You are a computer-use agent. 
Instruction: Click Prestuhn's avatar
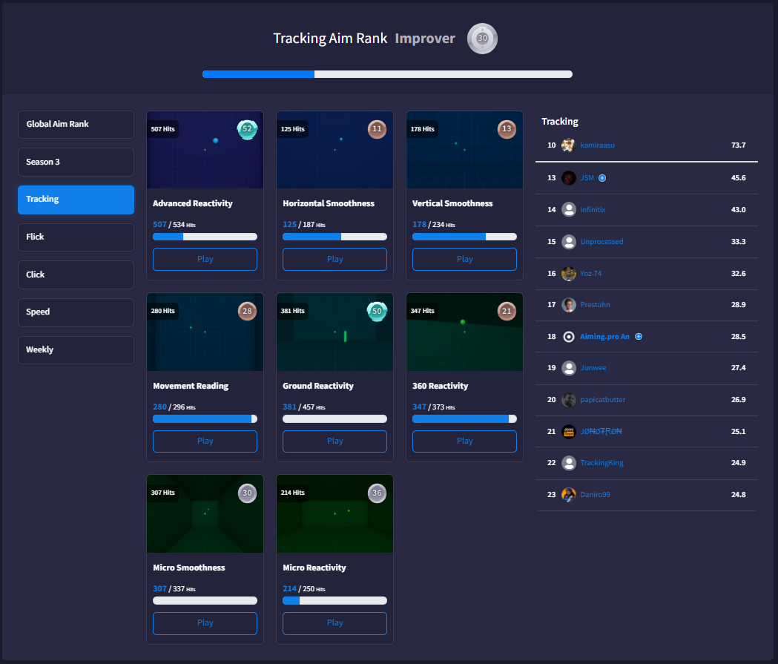point(569,304)
